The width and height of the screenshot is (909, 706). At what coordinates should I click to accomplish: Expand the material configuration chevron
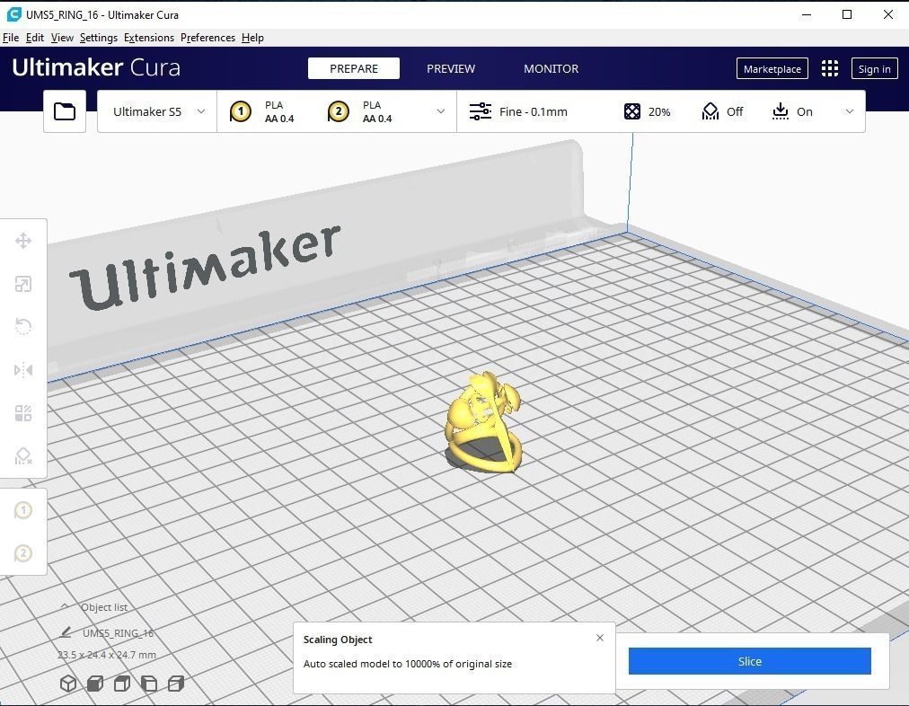pos(441,111)
